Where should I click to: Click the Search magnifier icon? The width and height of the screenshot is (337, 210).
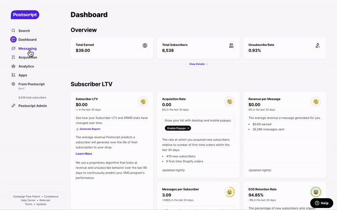(x=13, y=31)
